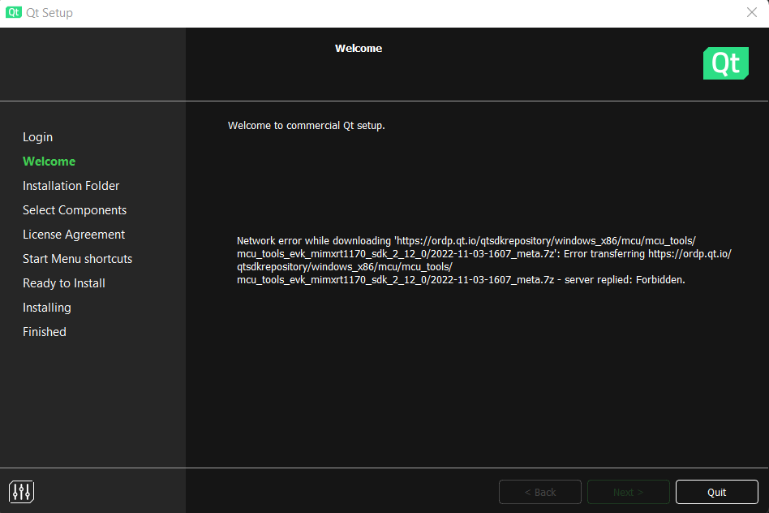
Task: Click the Quit button
Action: 716,492
